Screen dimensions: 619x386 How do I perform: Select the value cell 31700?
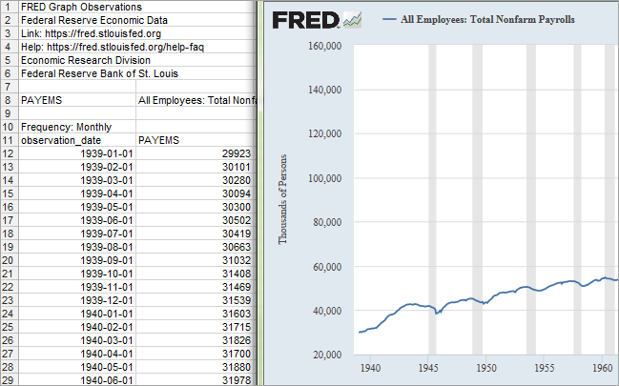(196, 354)
